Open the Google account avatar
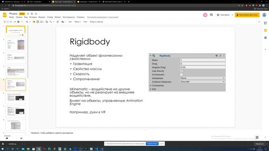 click(264, 15)
